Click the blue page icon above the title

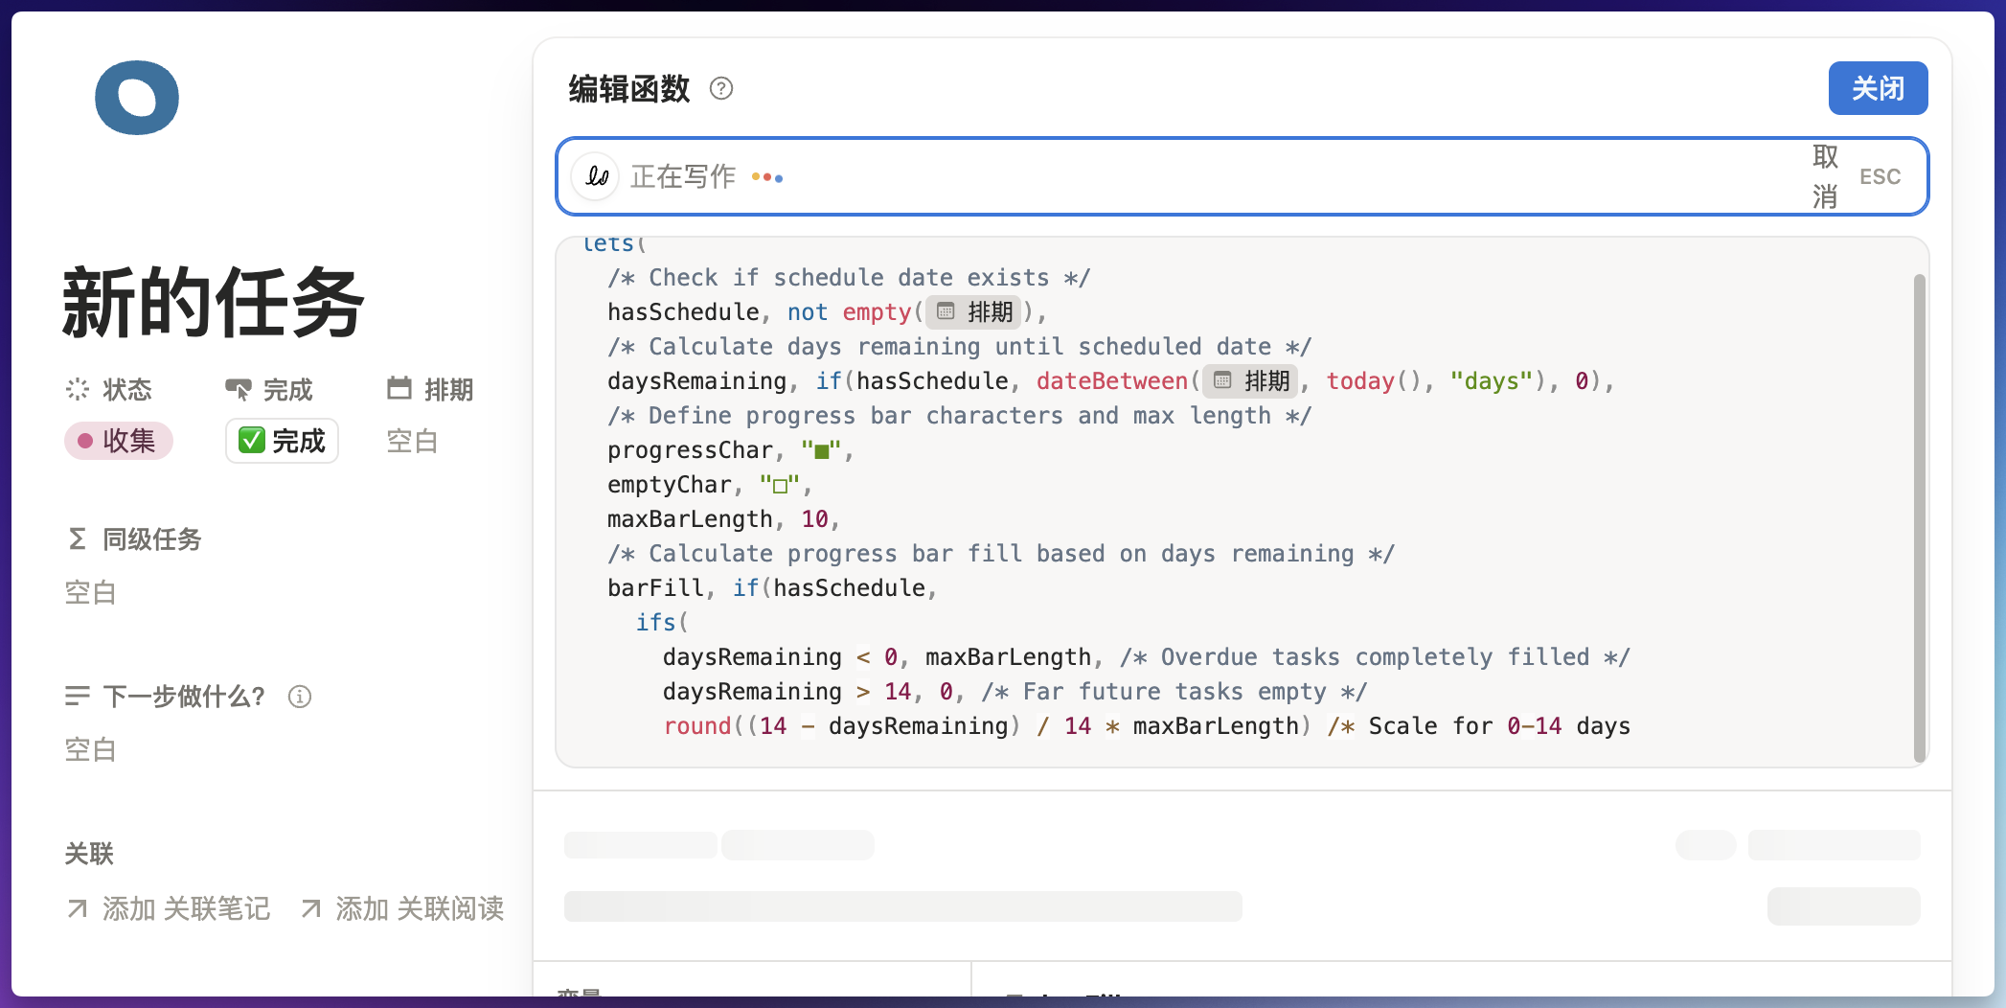click(x=137, y=98)
